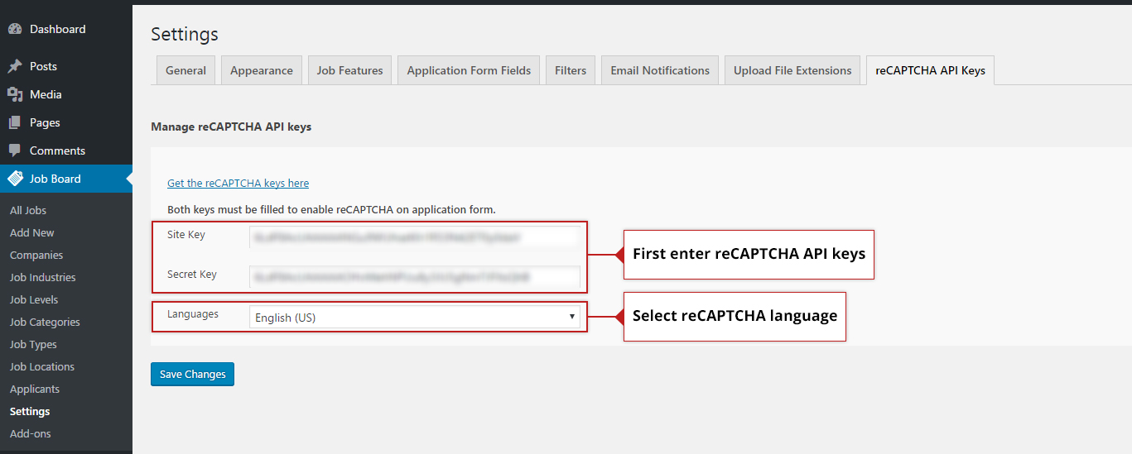
Task: Open the Applicants submenu item
Action: tap(35, 389)
